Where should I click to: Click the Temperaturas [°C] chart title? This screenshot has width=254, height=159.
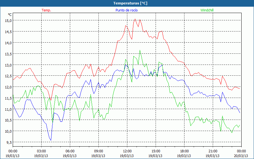coord(130,3)
